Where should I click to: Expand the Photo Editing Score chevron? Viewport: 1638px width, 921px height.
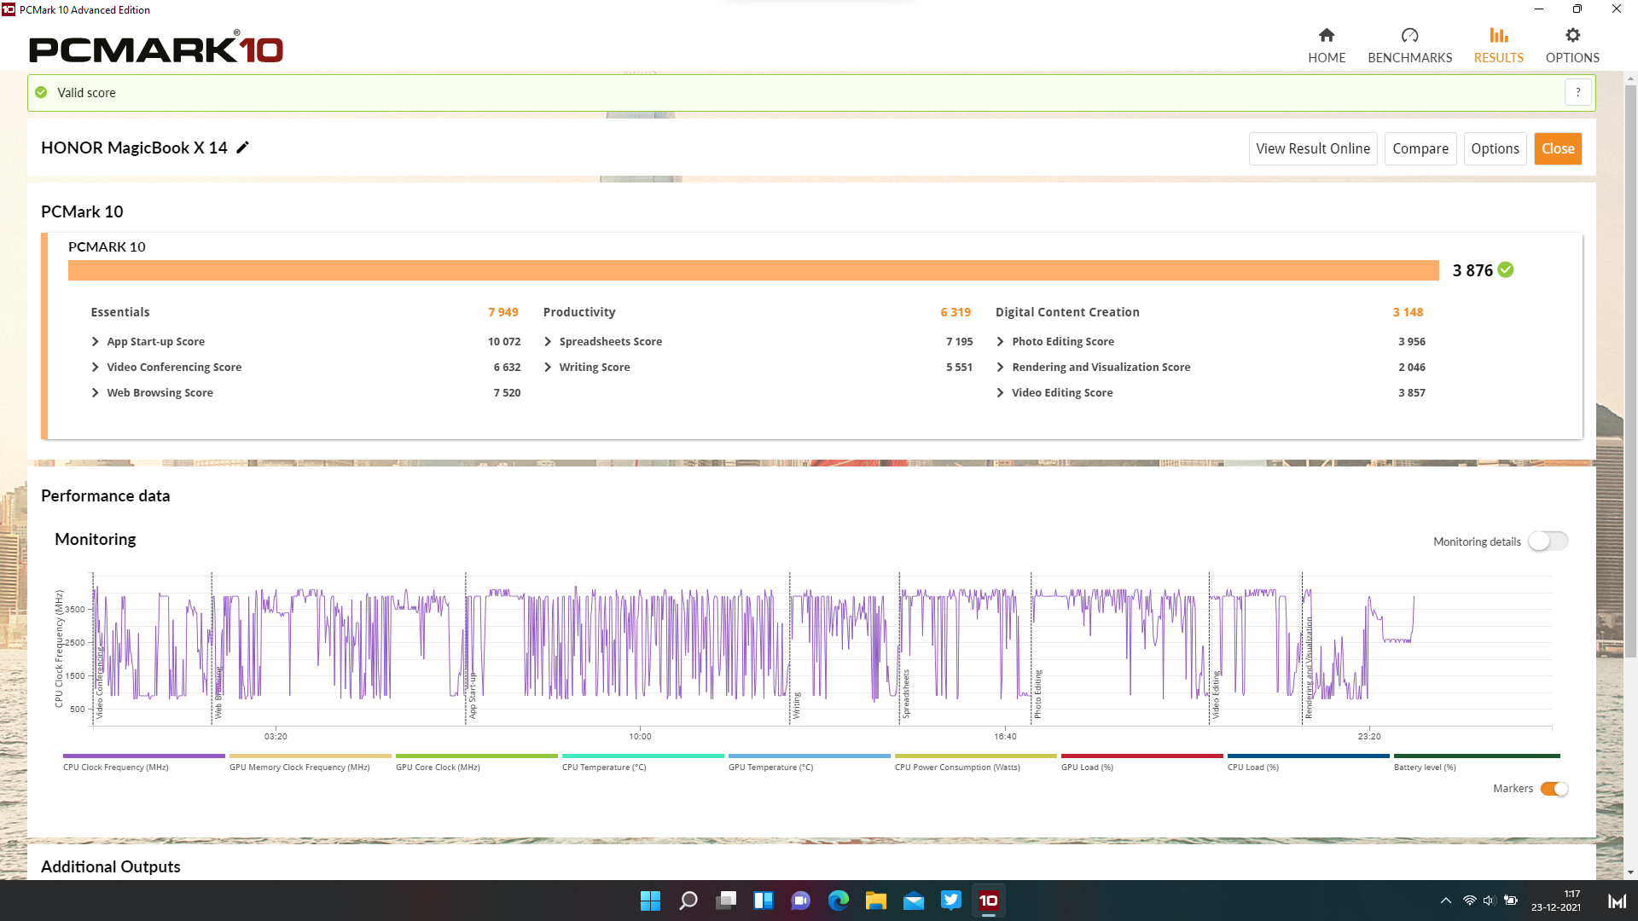pyautogui.click(x=1000, y=341)
